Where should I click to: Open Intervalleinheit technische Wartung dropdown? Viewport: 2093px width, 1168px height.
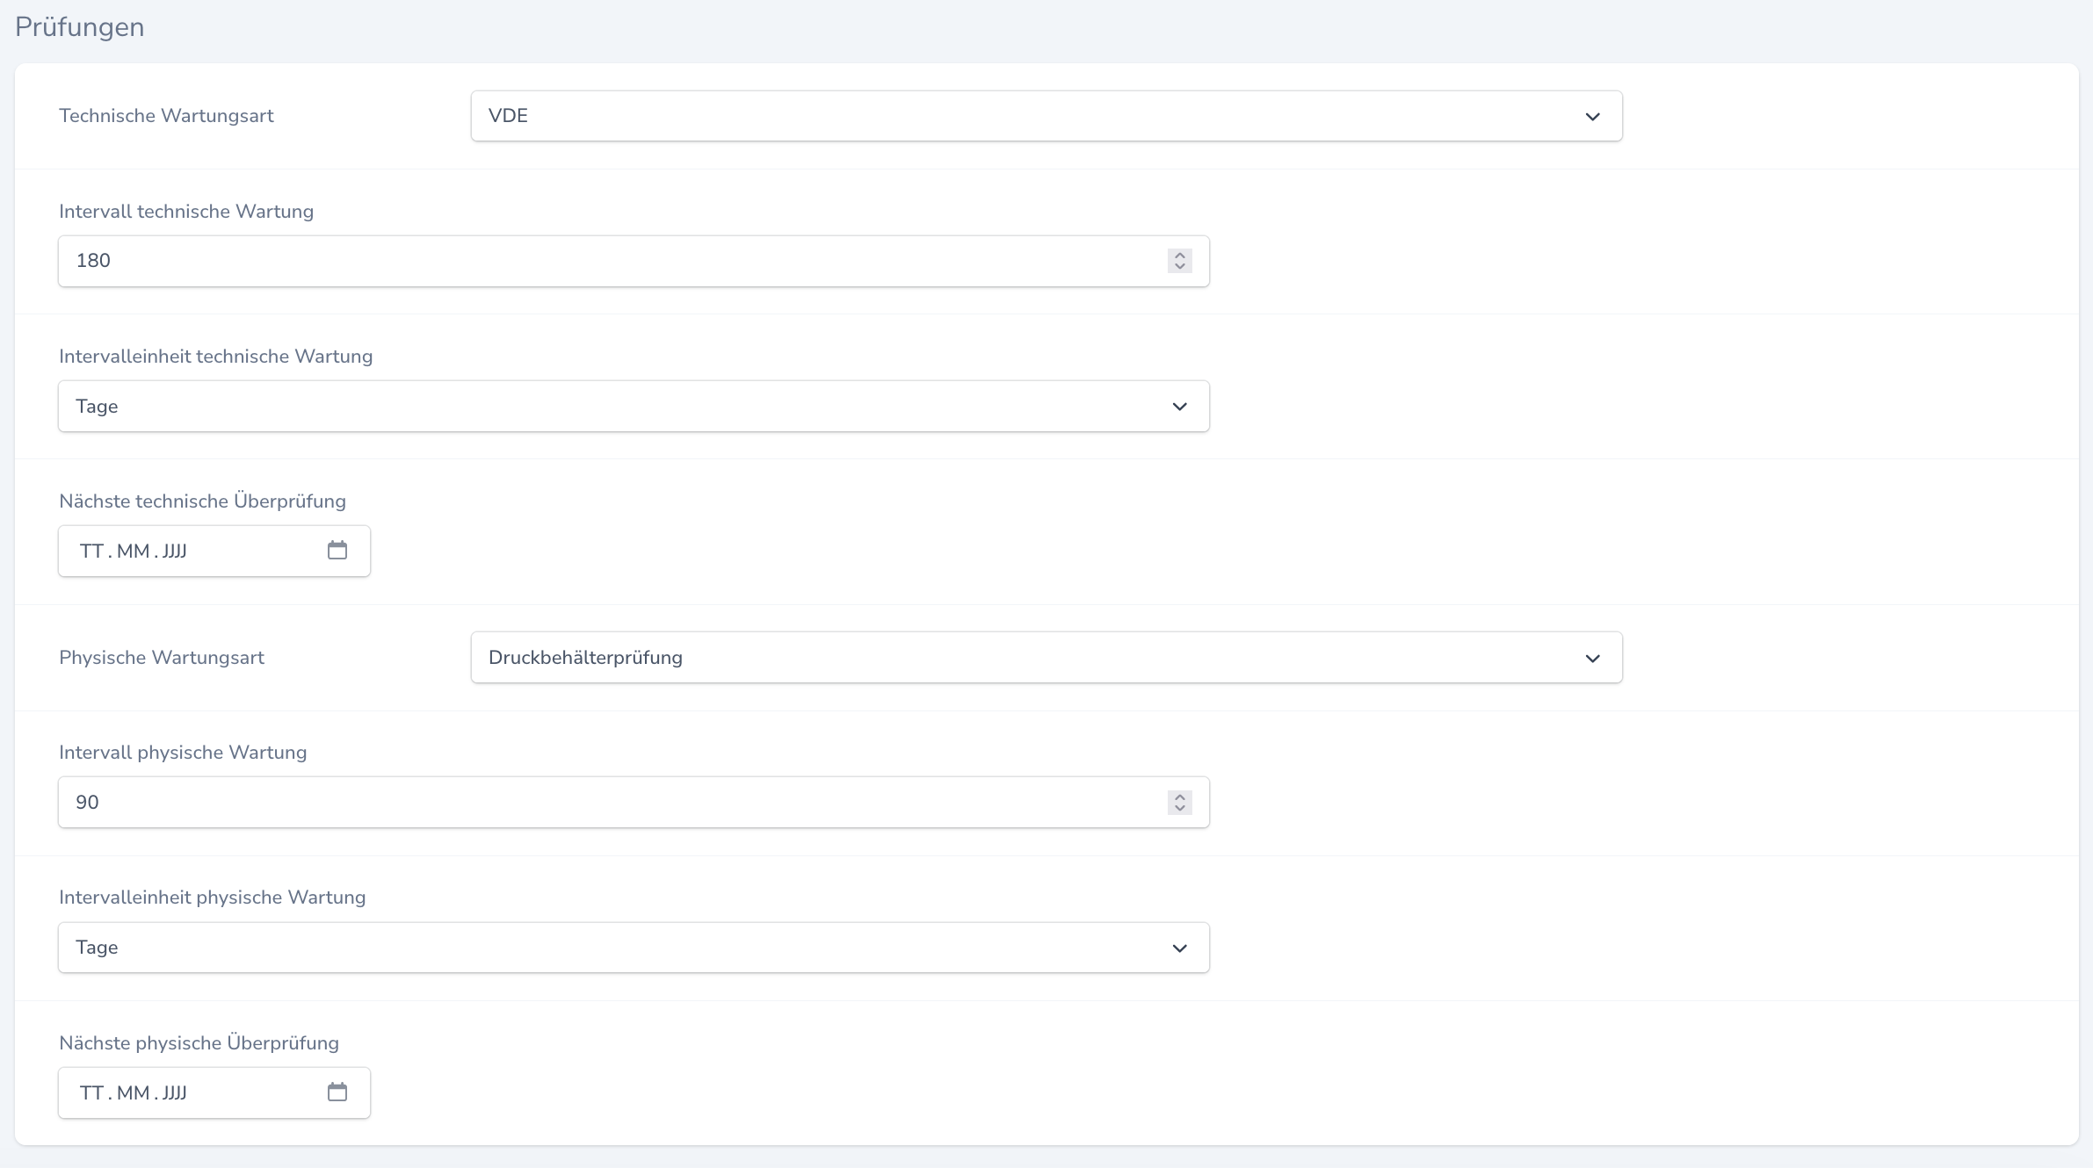pyautogui.click(x=633, y=406)
